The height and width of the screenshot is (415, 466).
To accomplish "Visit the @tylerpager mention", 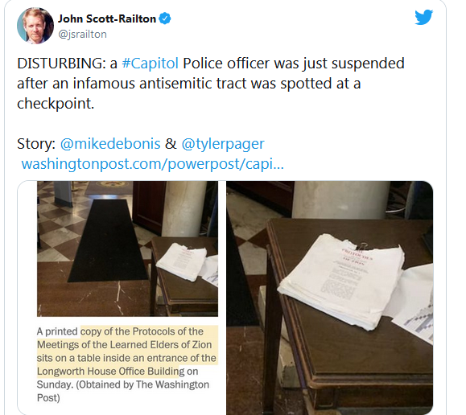I will tap(223, 144).
